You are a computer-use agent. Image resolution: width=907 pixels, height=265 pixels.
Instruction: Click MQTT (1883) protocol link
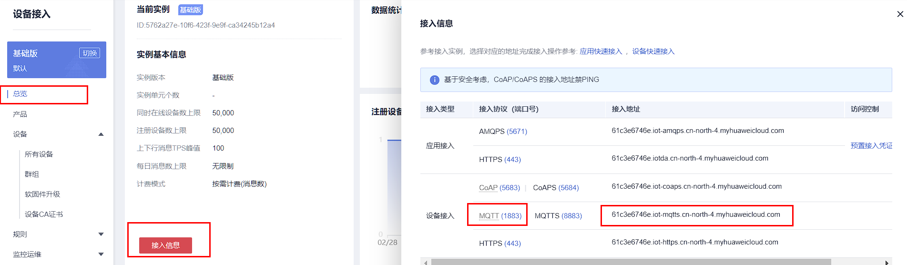500,216
